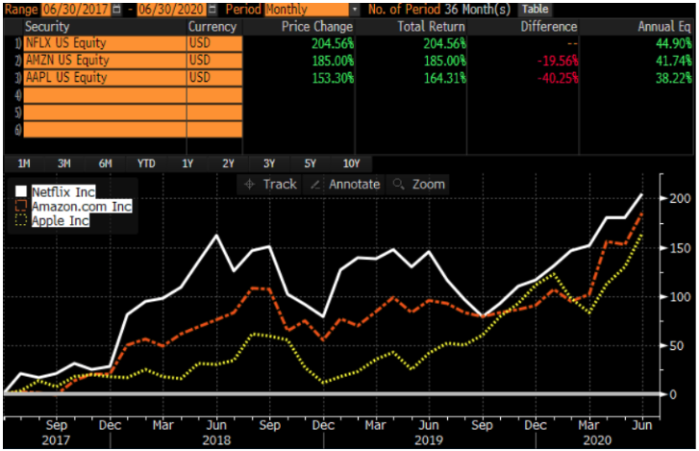Click the Period Monthly field

coord(307,9)
